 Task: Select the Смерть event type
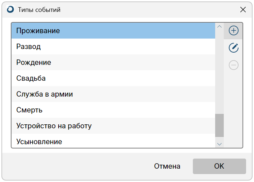113,110
